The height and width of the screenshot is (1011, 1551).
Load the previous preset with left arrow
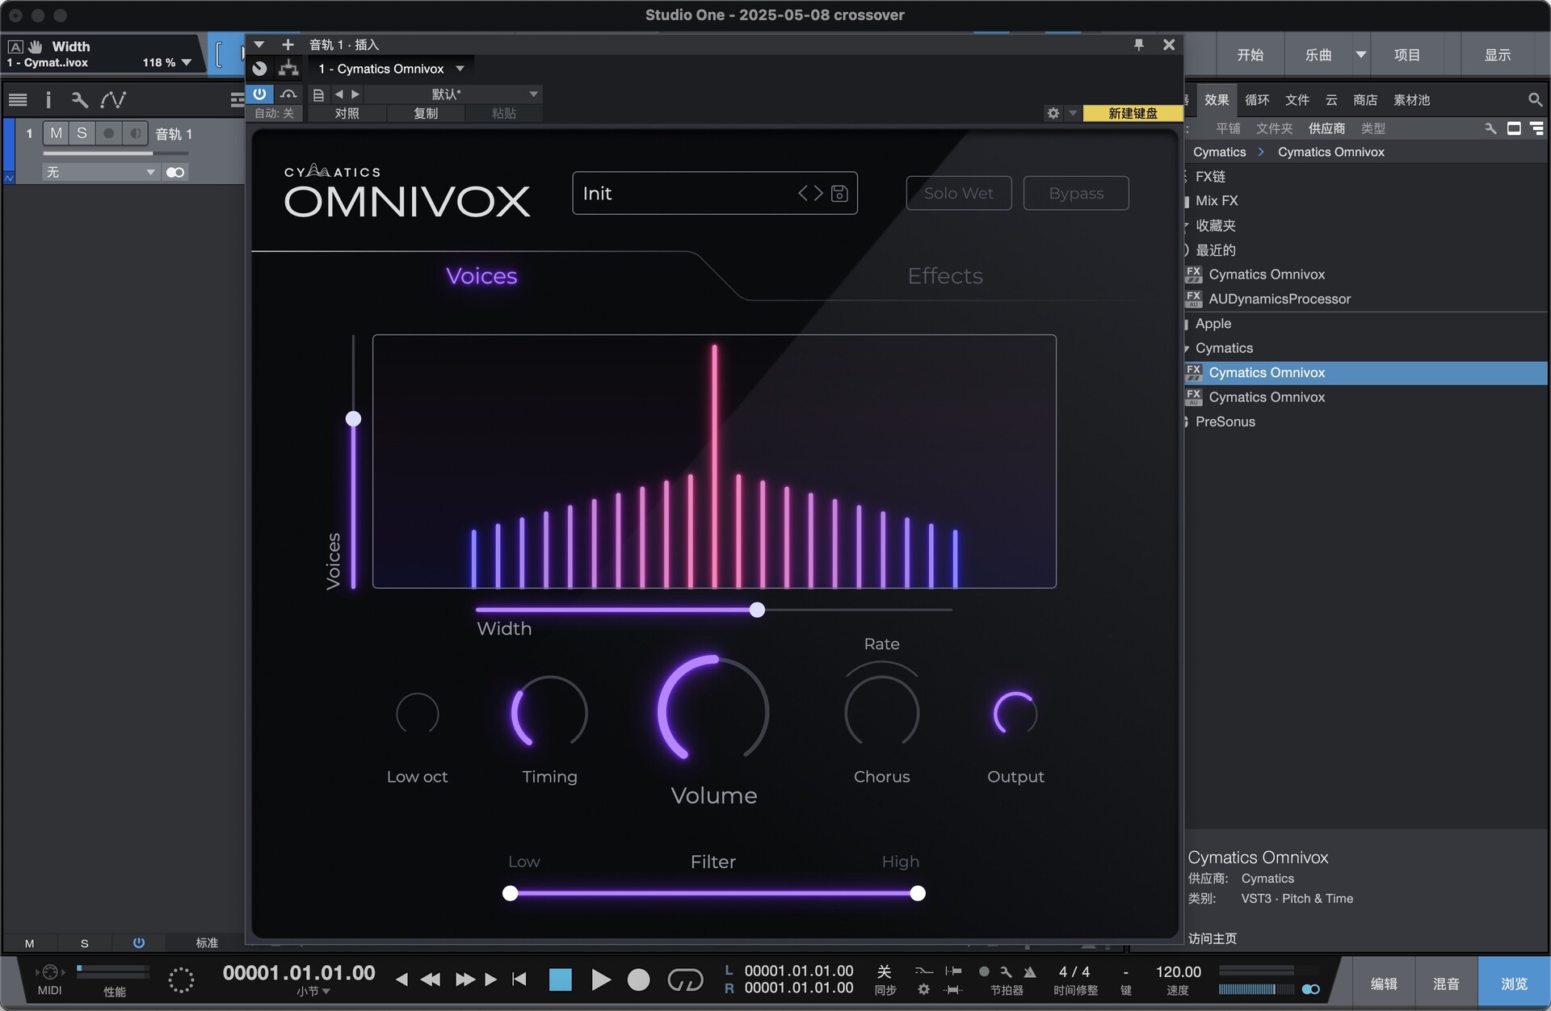pos(339,94)
